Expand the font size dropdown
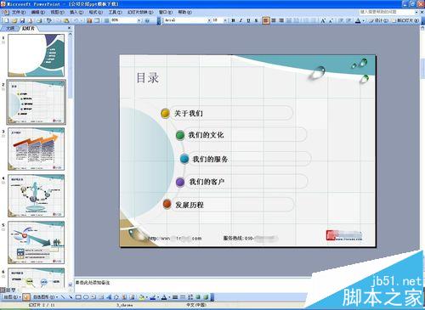This screenshot has width=425, height=310. pyautogui.click(x=225, y=20)
